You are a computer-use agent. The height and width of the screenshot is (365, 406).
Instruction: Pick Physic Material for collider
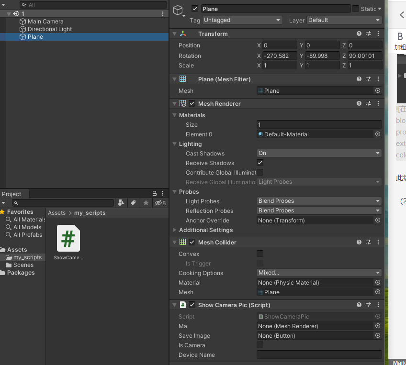tap(378, 282)
